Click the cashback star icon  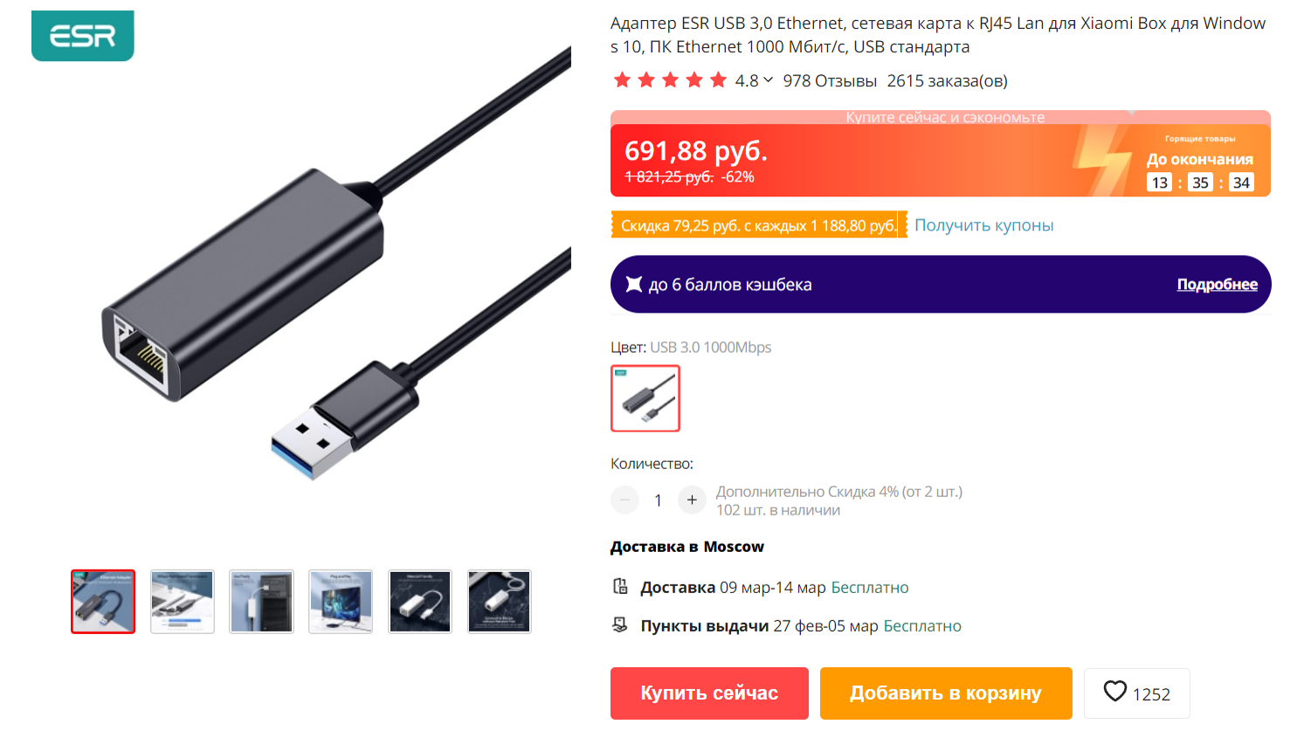tap(634, 284)
